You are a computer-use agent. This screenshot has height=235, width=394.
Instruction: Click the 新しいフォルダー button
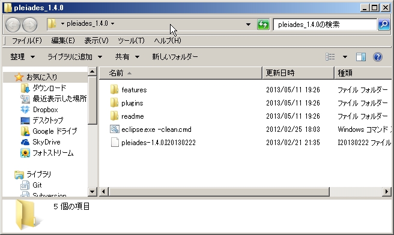tap(175, 57)
